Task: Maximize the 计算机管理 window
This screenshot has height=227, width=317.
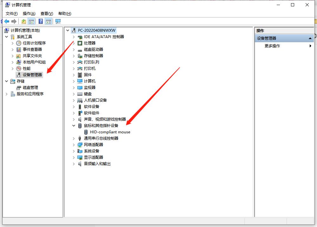Action: [293, 5]
